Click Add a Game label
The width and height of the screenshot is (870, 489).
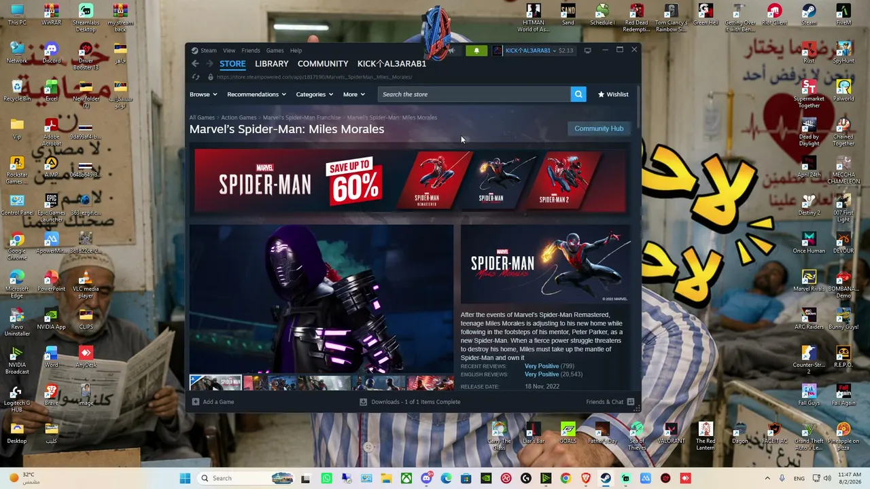click(218, 402)
